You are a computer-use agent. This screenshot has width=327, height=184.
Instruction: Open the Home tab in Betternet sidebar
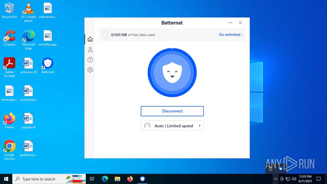[90, 39]
